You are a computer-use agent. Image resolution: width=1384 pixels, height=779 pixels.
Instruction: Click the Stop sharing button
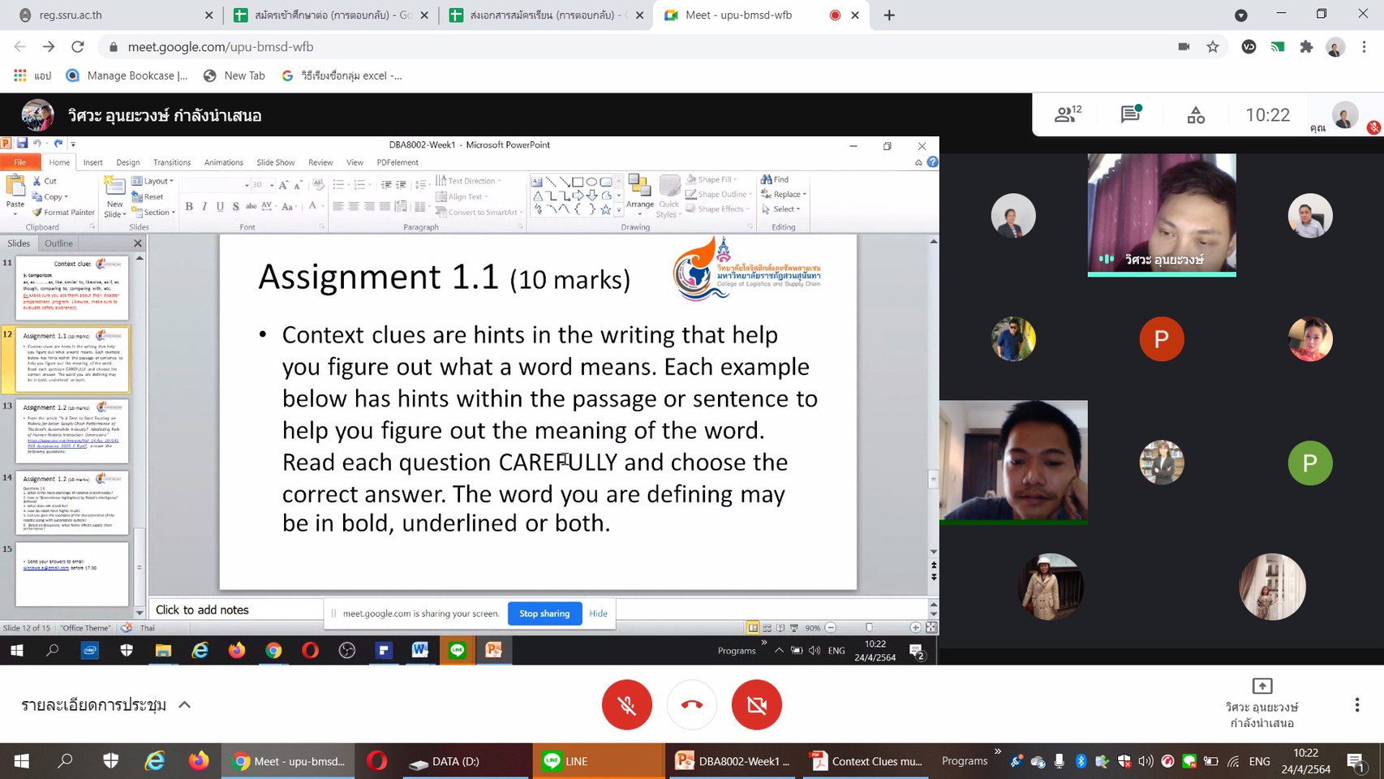tap(544, 613)
